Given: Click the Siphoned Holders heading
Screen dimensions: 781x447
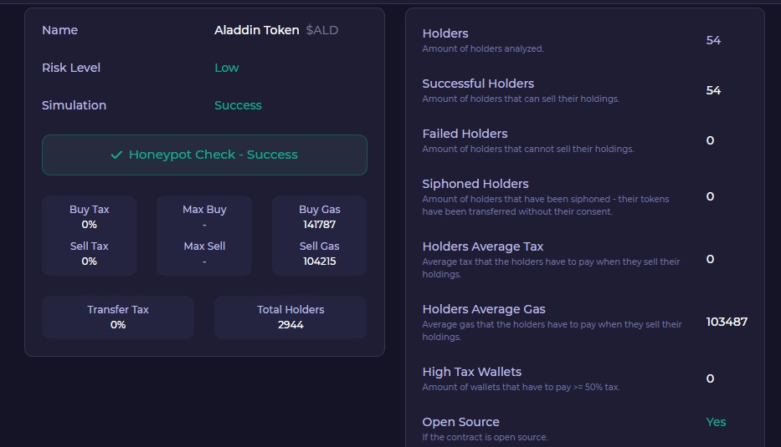Looking at the screenshot, I should (x=475, y=184).
